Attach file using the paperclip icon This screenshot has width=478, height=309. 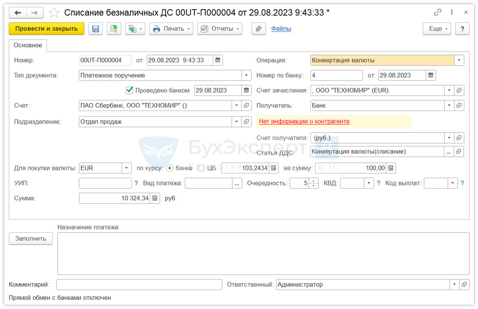click(258, 29)
